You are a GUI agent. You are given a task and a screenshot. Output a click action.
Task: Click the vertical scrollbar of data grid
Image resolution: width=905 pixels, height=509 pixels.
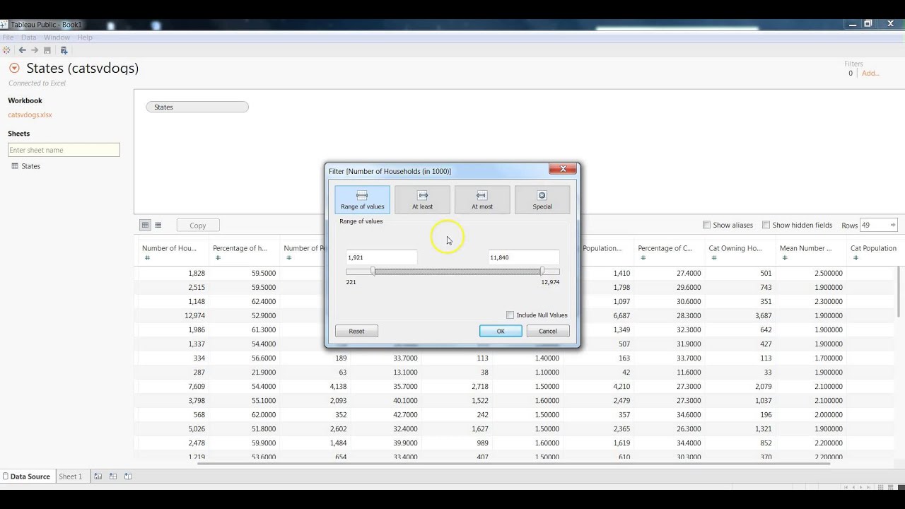900,291
